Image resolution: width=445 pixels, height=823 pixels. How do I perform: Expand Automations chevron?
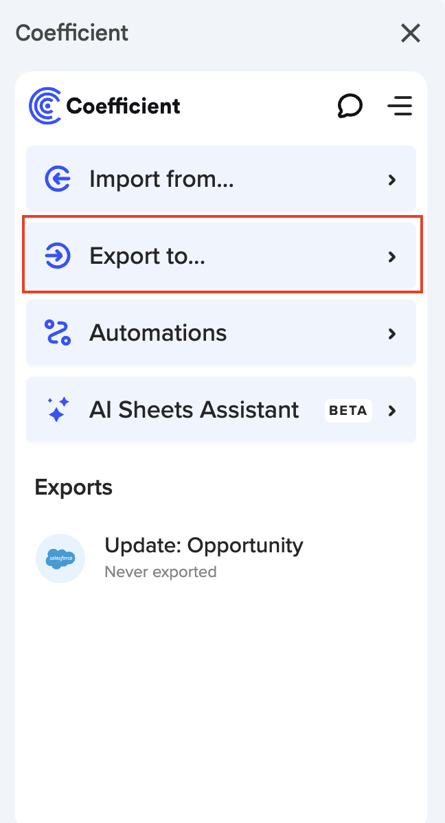coord(392,334)
